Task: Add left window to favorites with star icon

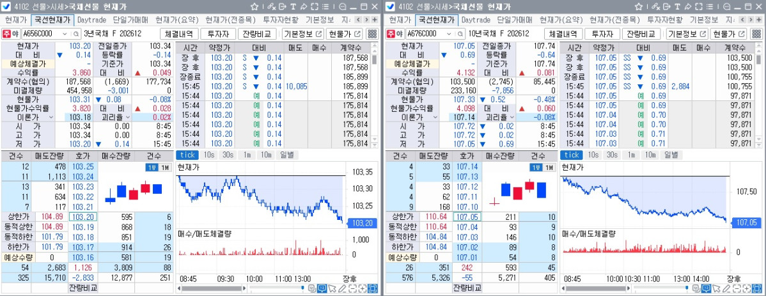Action: (254, 6)
